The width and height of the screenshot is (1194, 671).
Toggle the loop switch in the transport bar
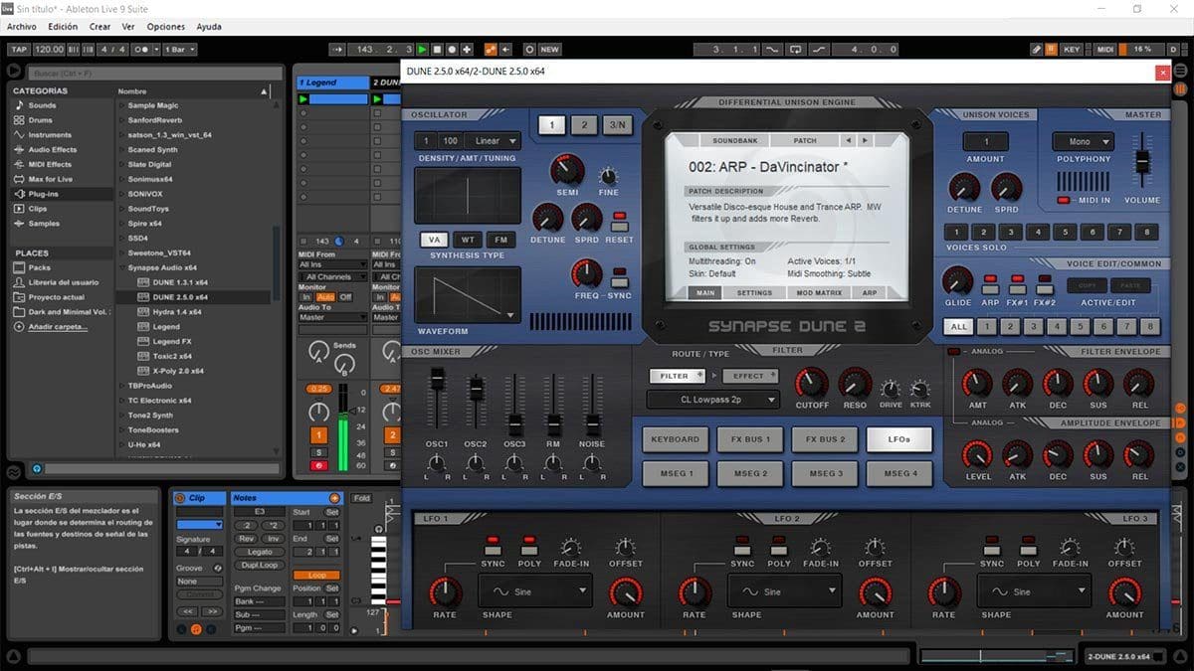(x=795, y=49)
